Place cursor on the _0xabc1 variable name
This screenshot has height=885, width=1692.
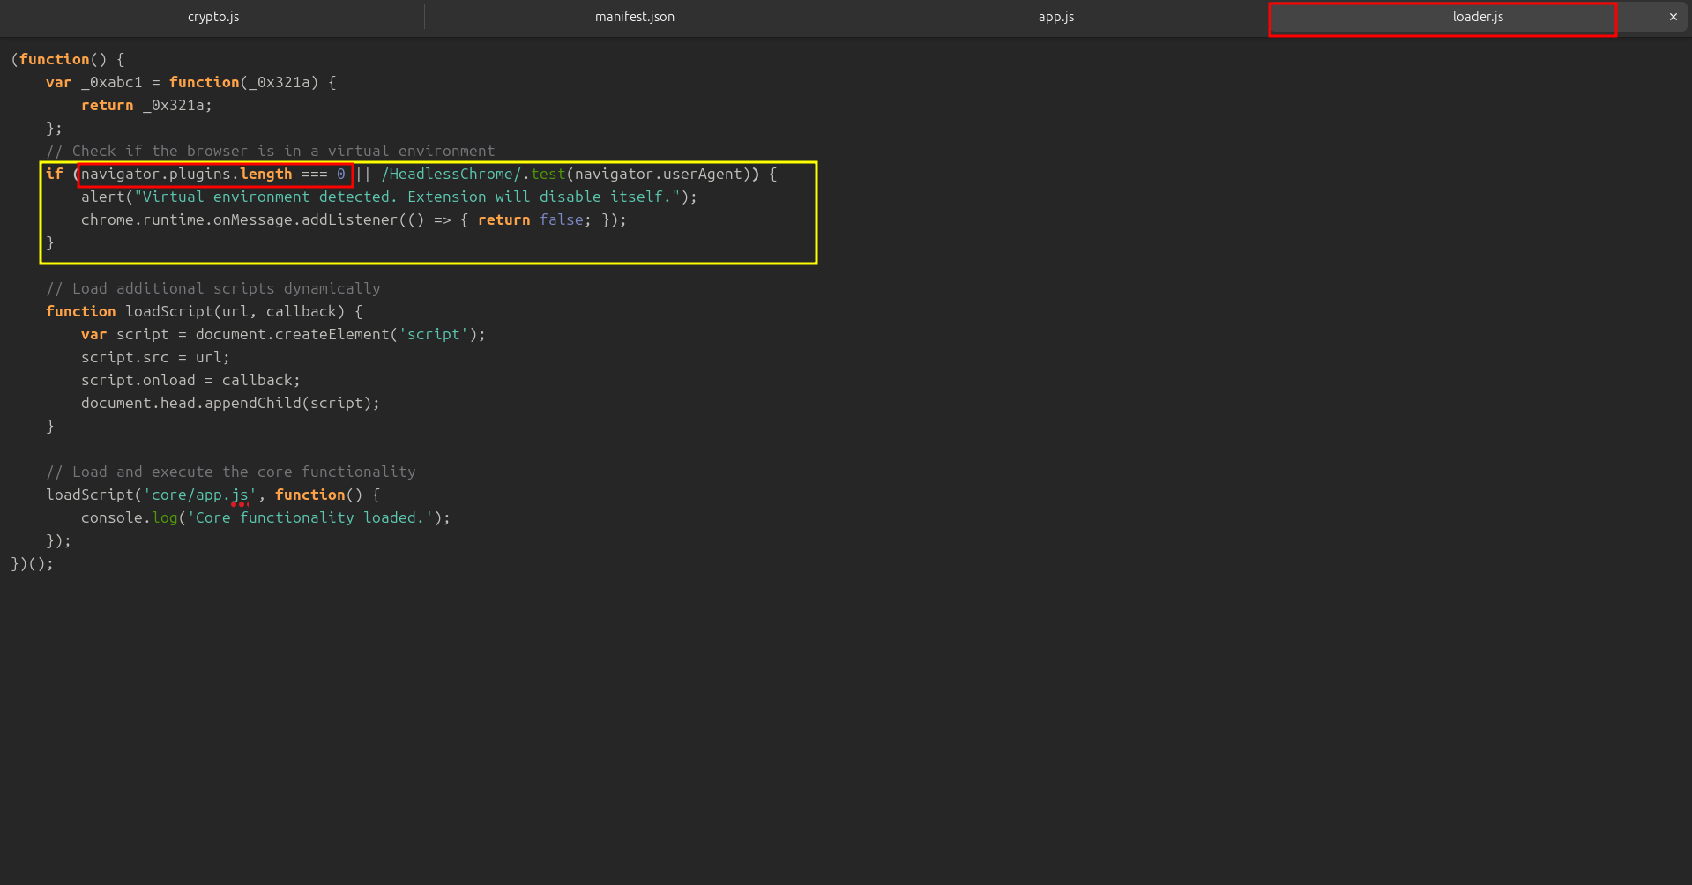click(111, 83)
